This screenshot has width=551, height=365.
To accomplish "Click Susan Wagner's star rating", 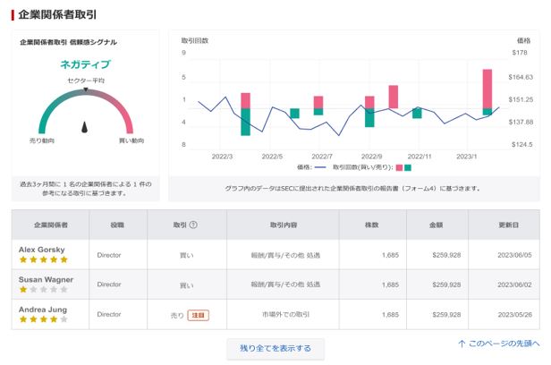I will pos(43,290).
